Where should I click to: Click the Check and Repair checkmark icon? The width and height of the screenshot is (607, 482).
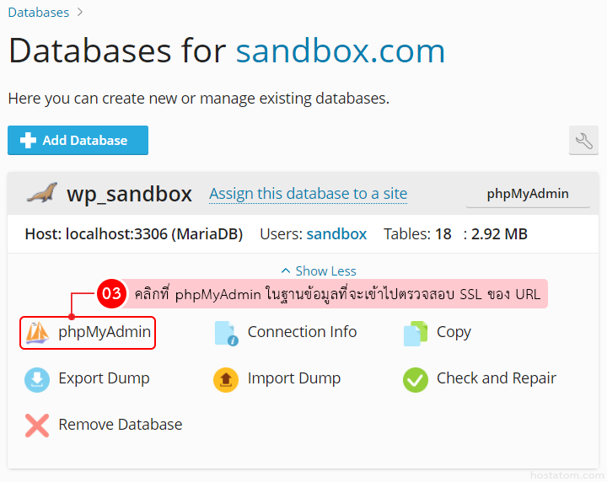pyautogui.click(x=416, y=379)
